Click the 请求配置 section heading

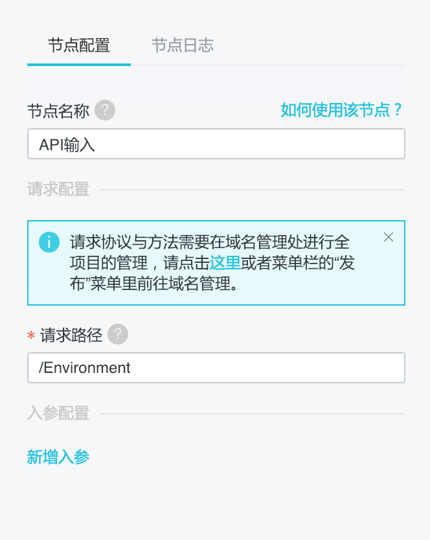58,190
